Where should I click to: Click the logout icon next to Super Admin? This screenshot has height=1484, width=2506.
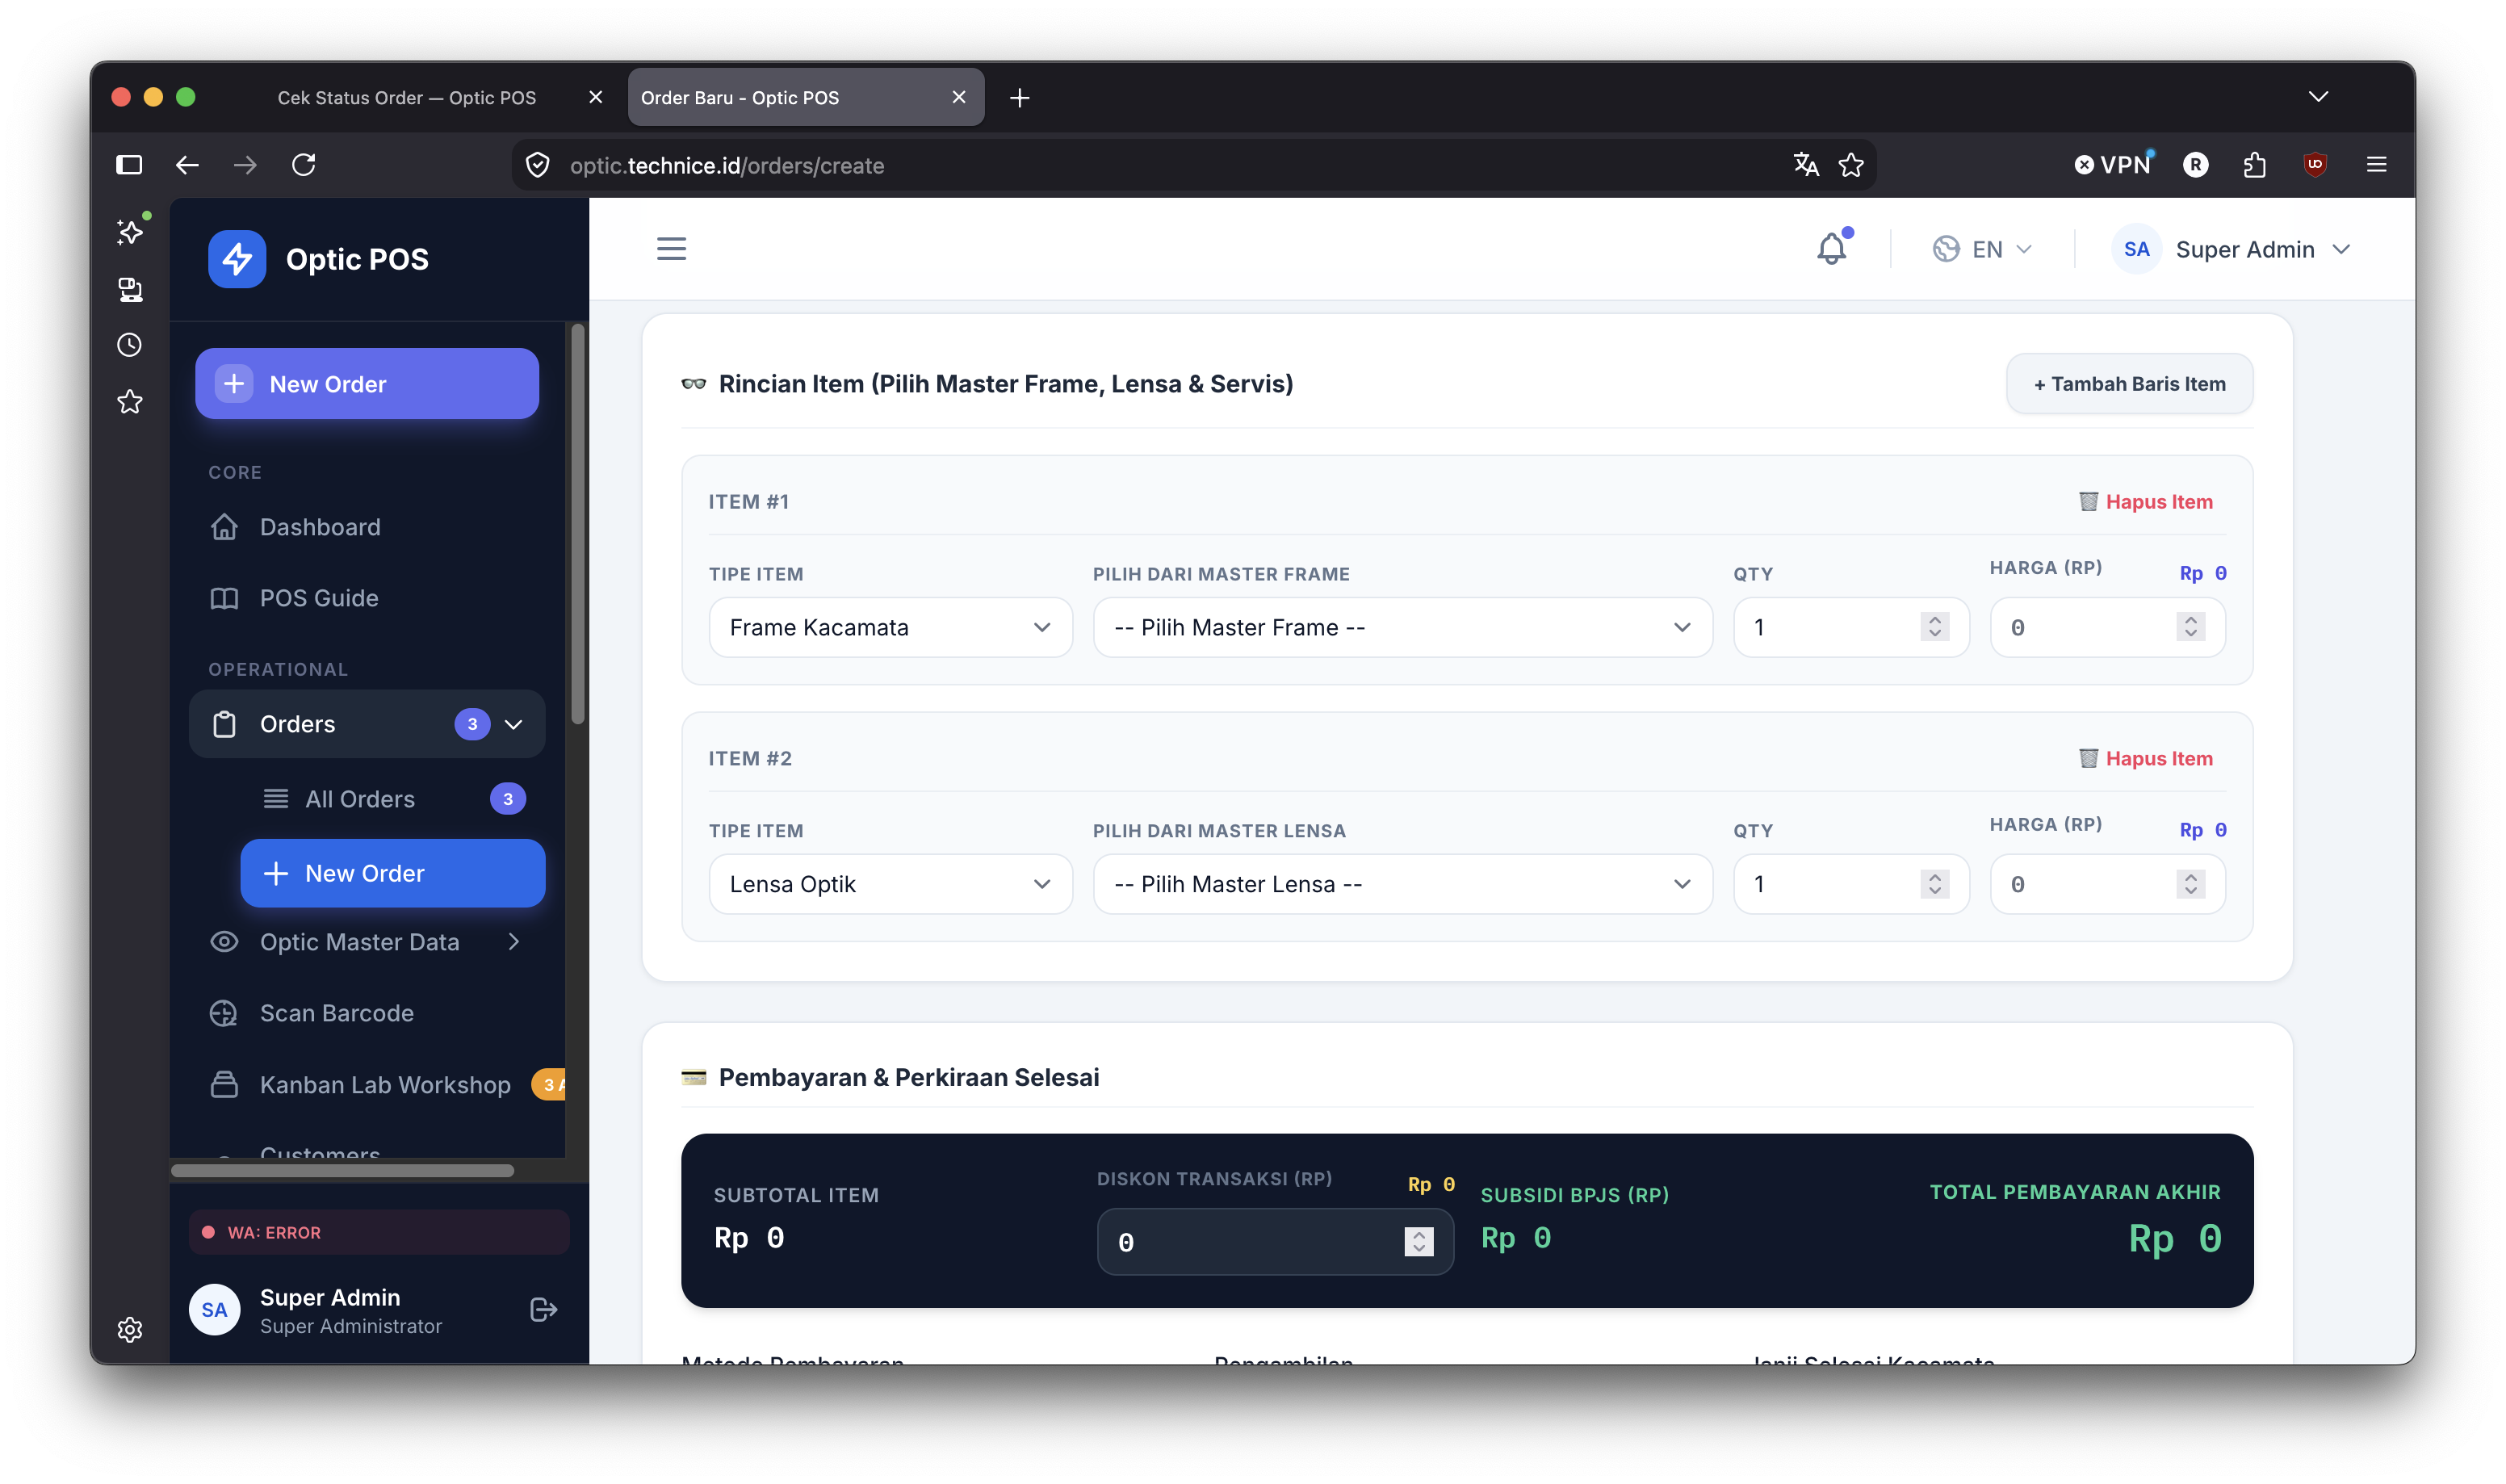tap(543, 1310)
